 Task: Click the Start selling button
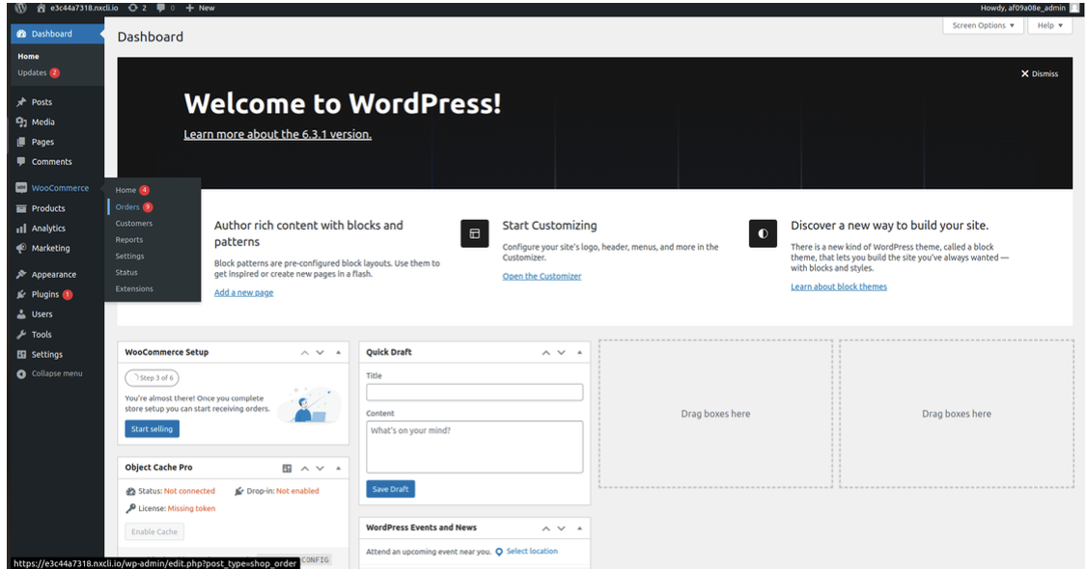[x=152, y=429]
